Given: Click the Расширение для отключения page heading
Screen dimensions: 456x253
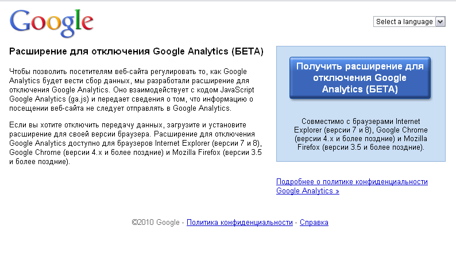Looking at the screenshot, I should pos(136,52).
